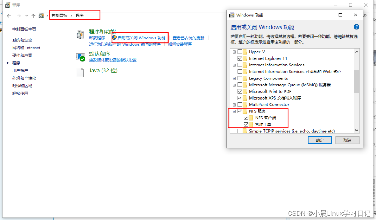
Task: Open 启用或关闭 Windows 功能 link
Action: point(141,38)
